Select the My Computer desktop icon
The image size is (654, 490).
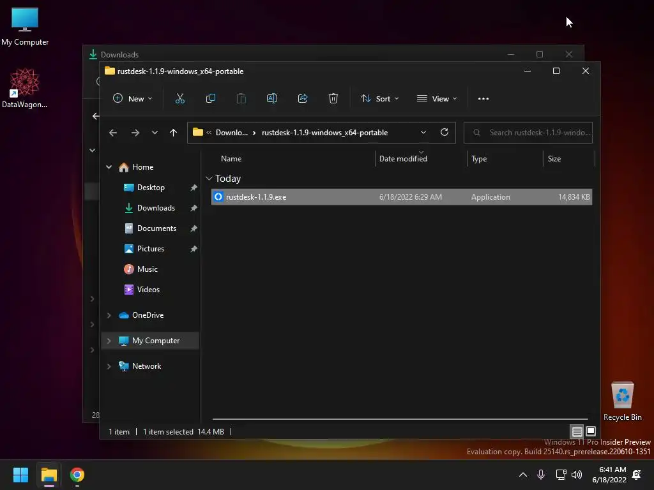pyautogui.click(x=25, y=26)
